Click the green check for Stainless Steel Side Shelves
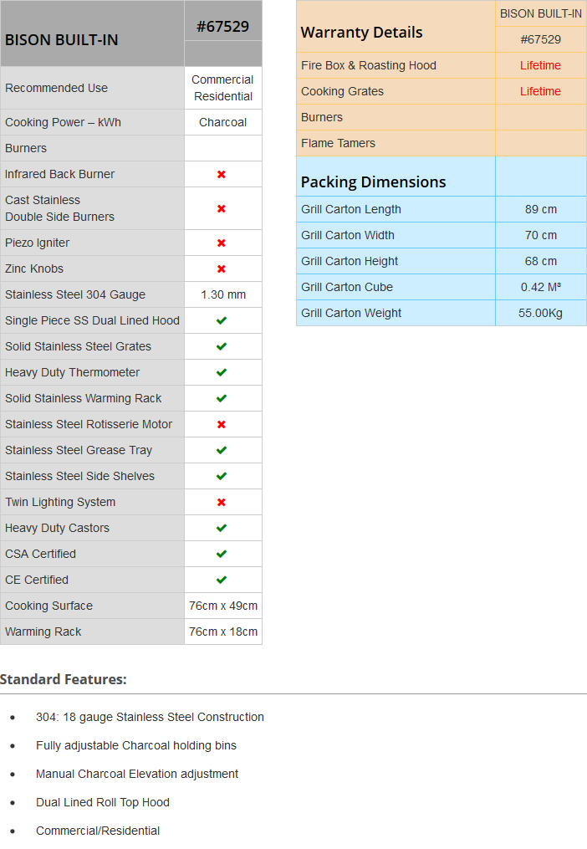This screenshot has height=849, width=587. pyautogui.click(x=221, y=477)
